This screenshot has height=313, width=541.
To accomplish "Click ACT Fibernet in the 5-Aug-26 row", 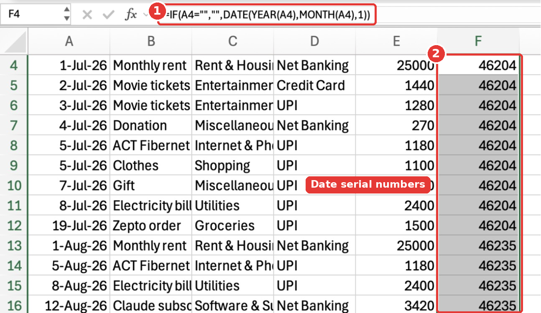I will tap(151, 266).
